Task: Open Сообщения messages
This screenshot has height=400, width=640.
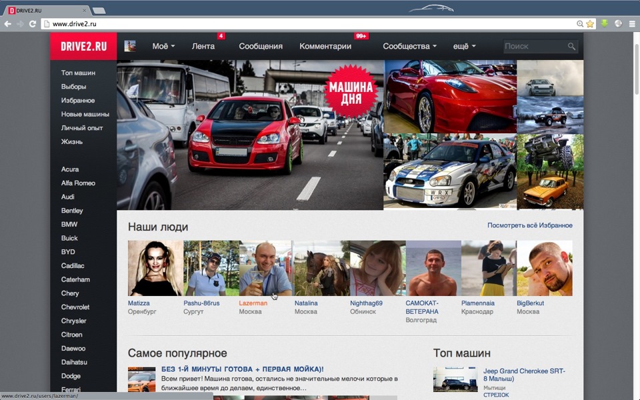Action: coord(261,47)
